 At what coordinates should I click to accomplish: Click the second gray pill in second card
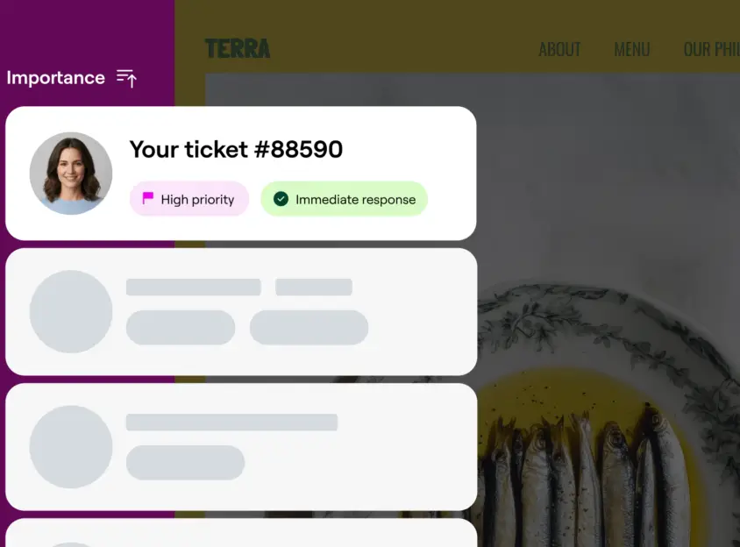309,327
